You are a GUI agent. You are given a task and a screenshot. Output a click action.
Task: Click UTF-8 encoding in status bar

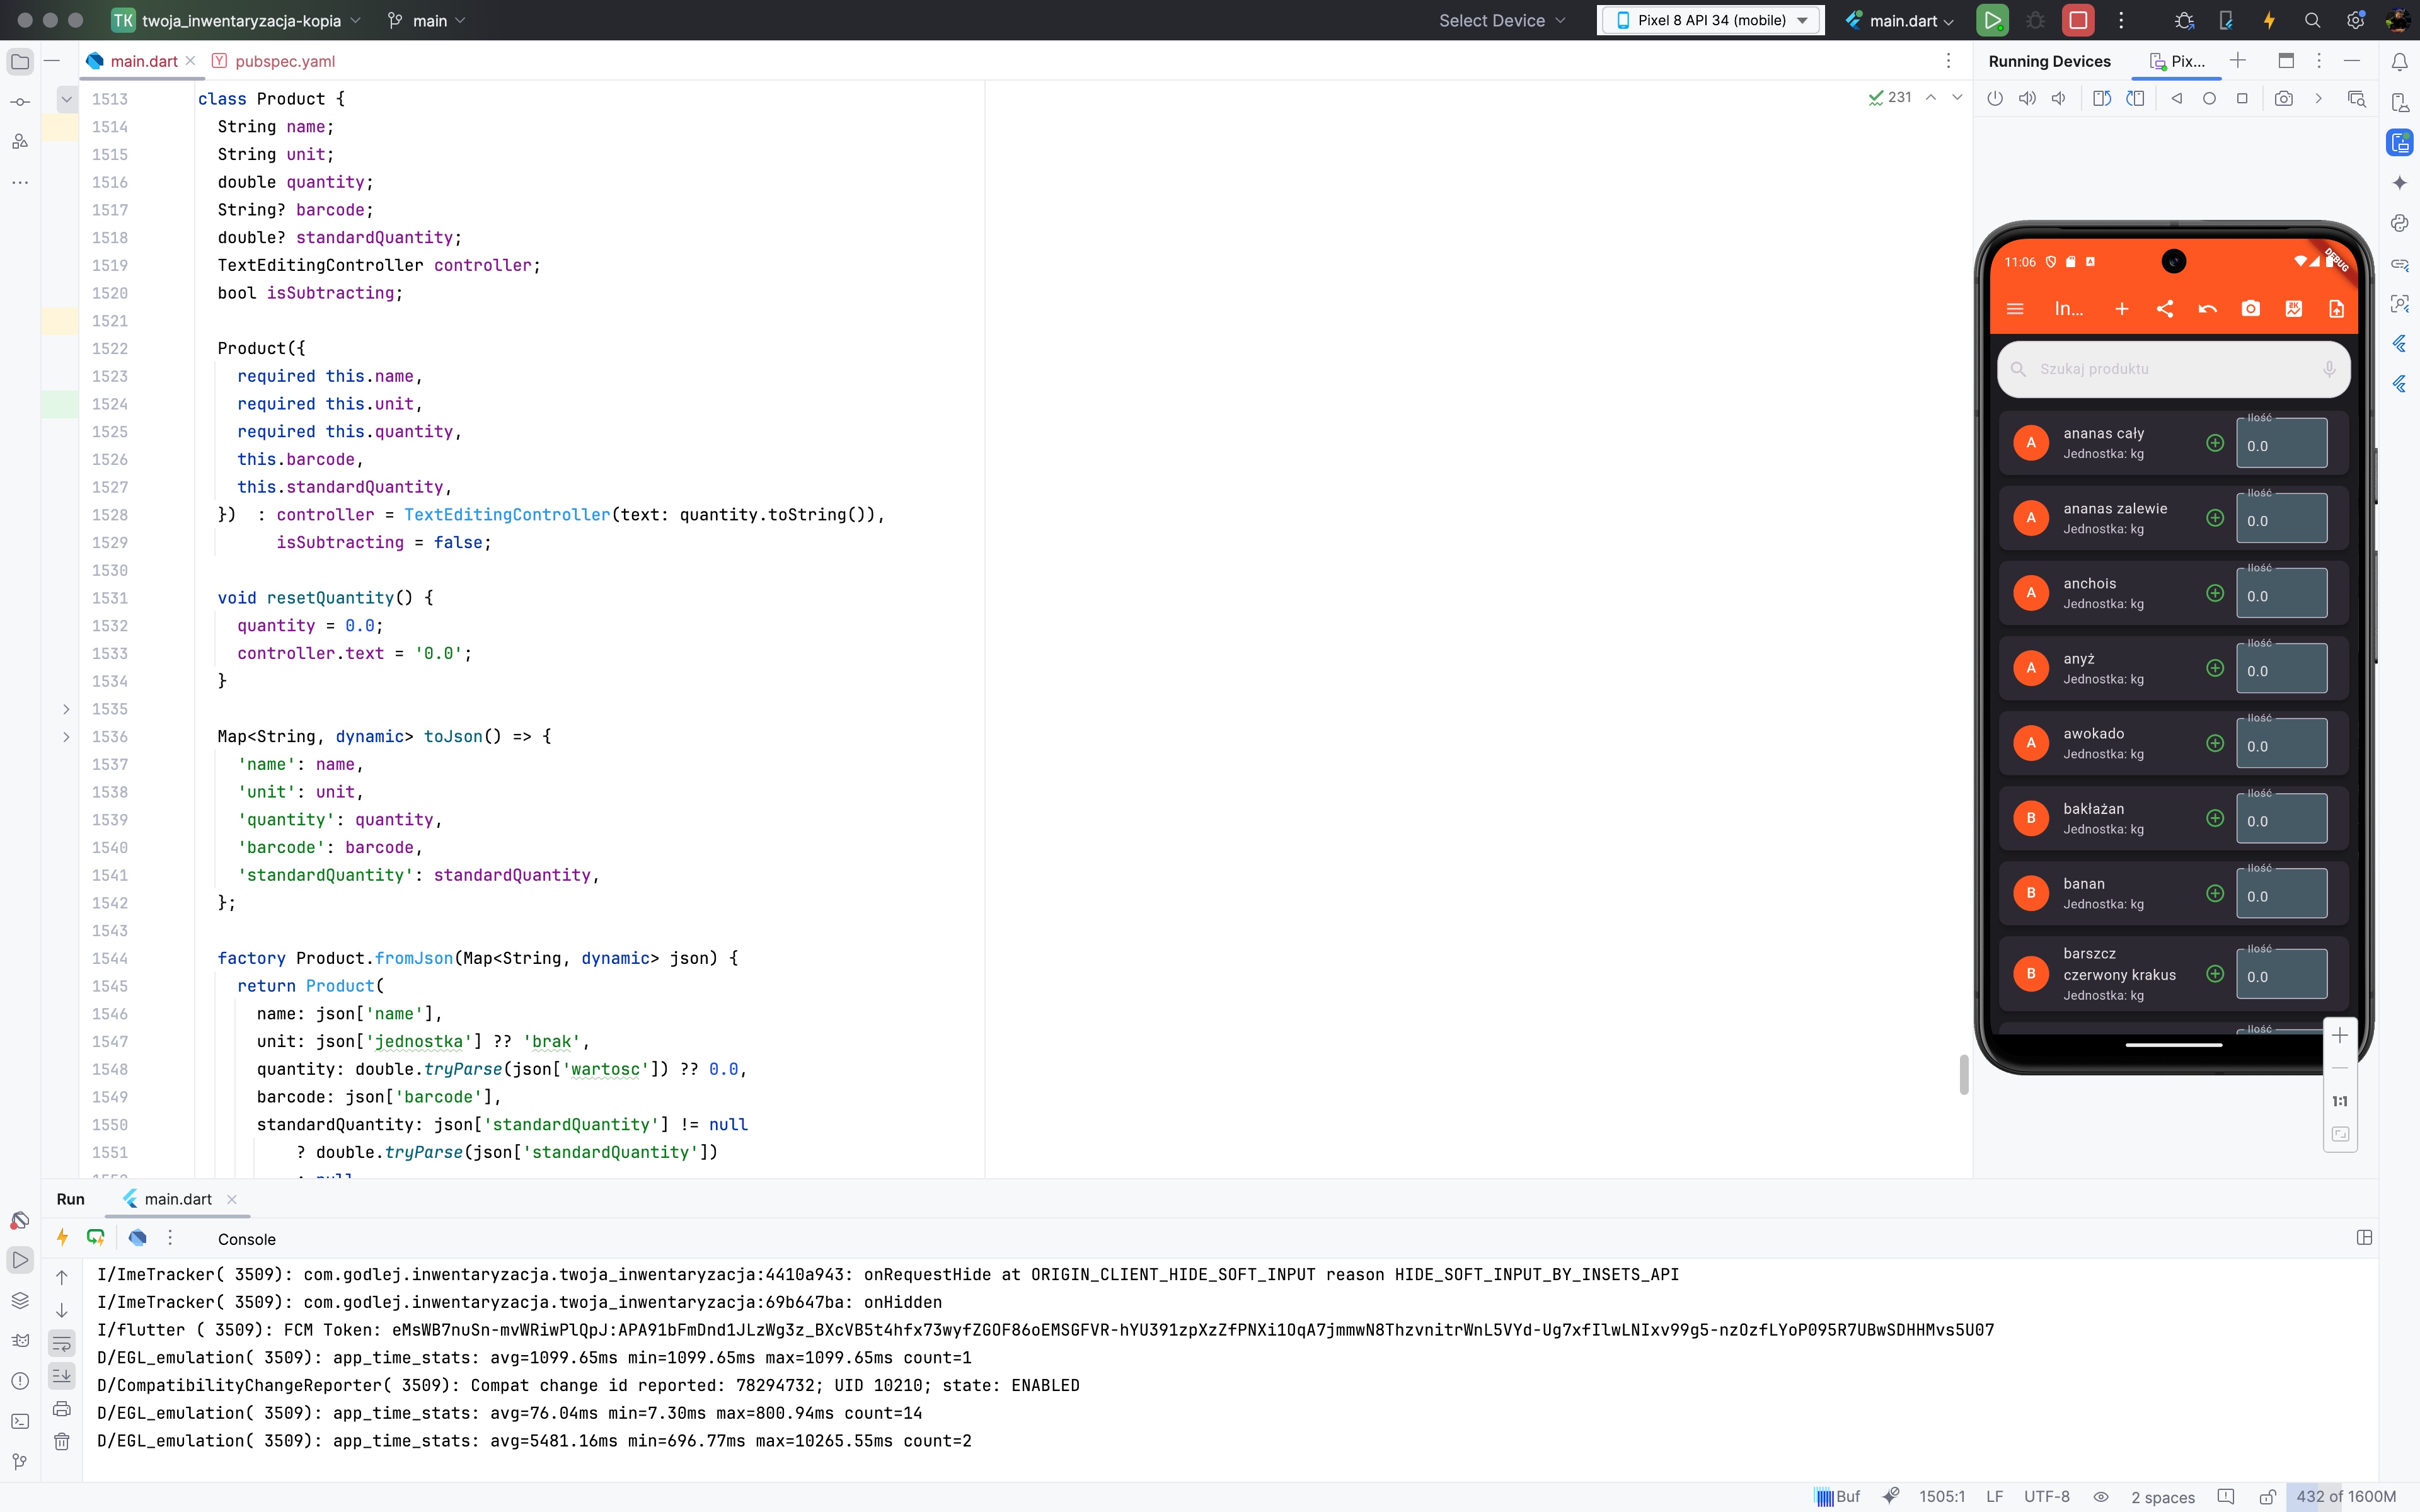2046,1497
